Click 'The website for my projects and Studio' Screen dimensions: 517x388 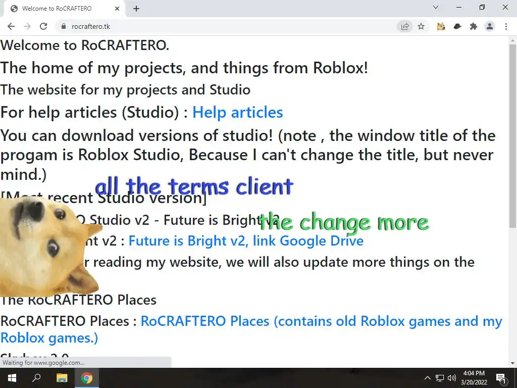tap(125, 90)
